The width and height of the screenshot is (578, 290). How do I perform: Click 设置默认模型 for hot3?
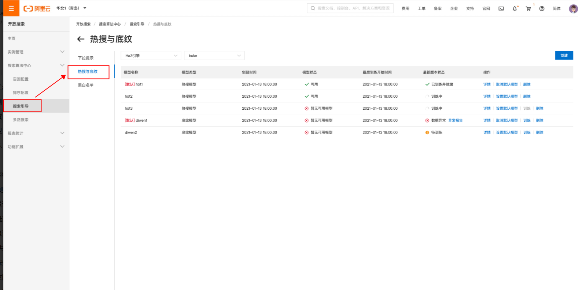(507, 108)
